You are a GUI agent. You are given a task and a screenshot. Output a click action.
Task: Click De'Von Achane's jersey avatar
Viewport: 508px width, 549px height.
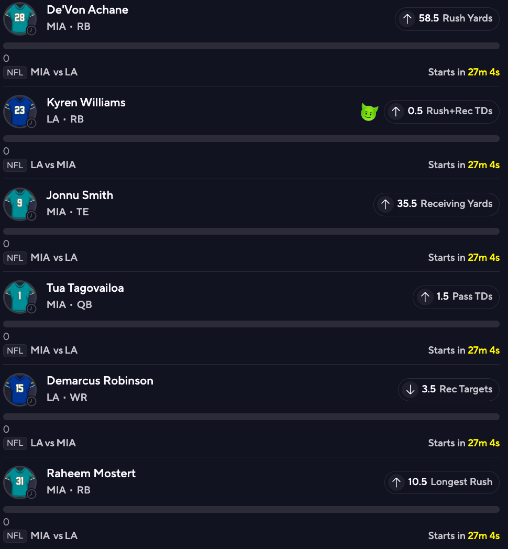click(x=19, y=18)
